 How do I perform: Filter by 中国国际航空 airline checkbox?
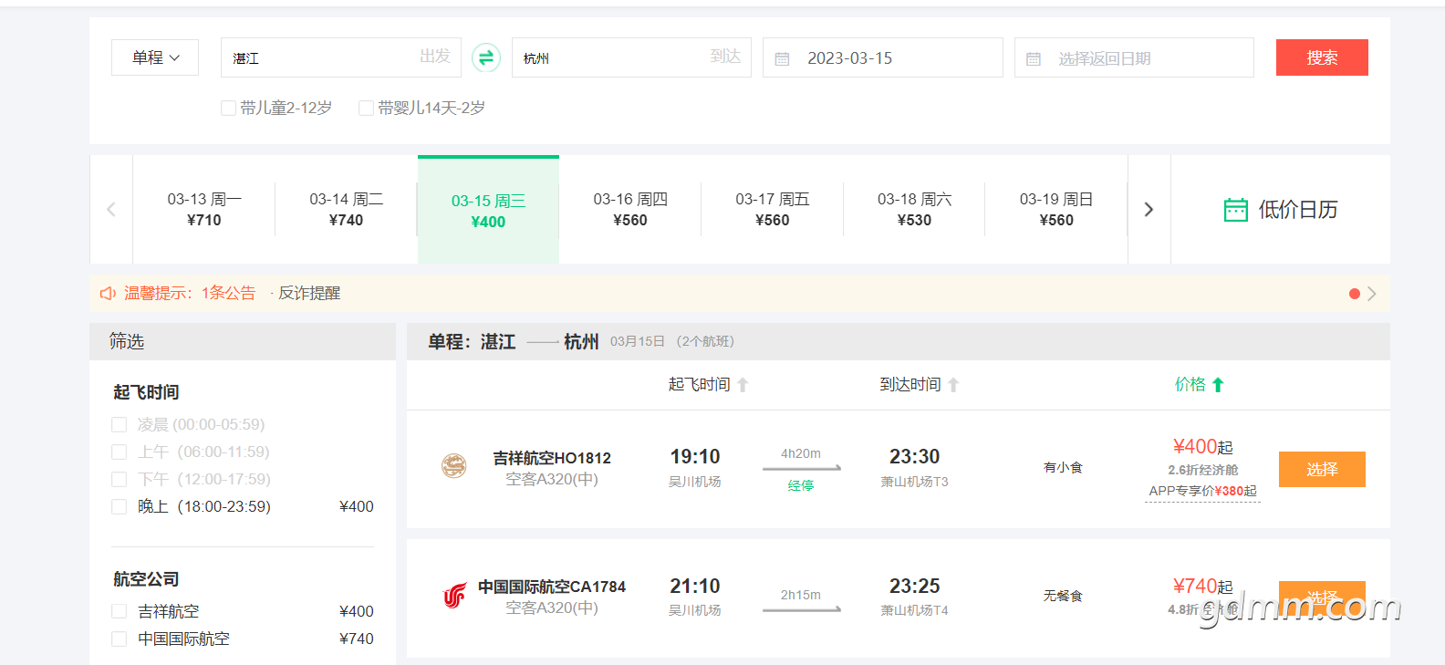[x=119, y=639]
